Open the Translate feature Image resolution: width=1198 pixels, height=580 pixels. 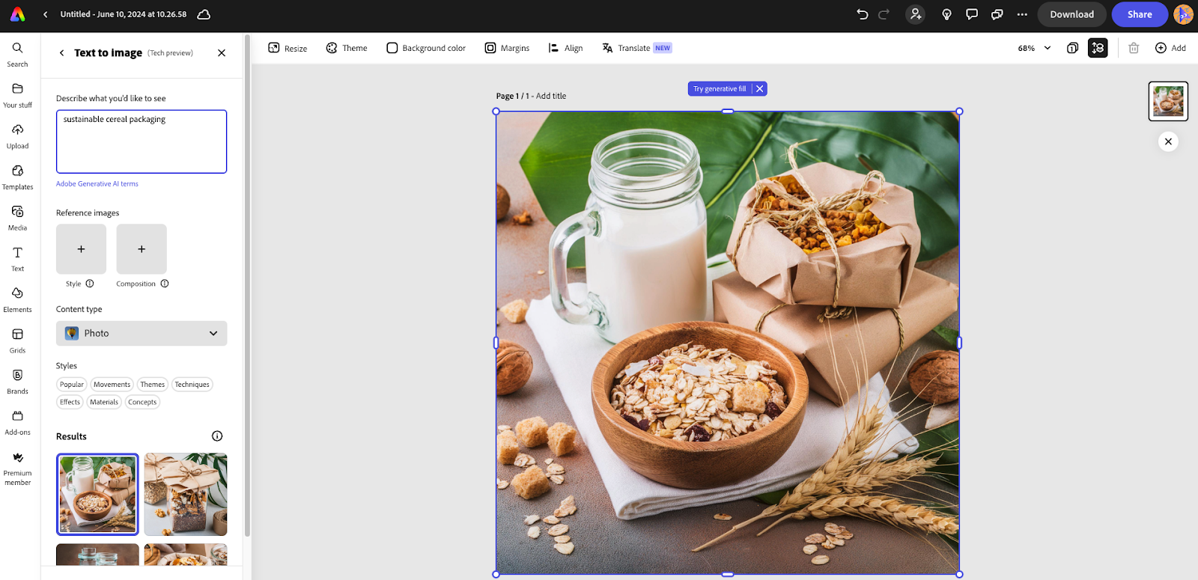(636, 48)
